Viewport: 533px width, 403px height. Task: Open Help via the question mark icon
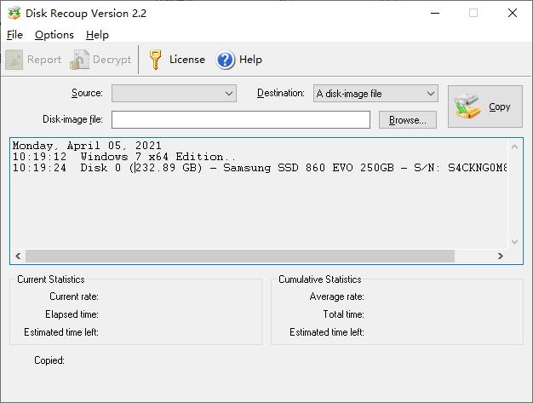click(x=226, y=60)
